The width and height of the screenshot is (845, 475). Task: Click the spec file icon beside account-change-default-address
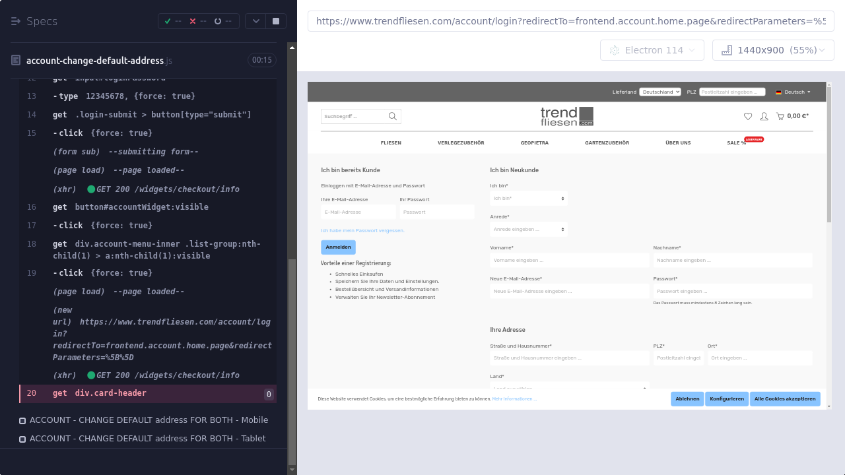16,61
